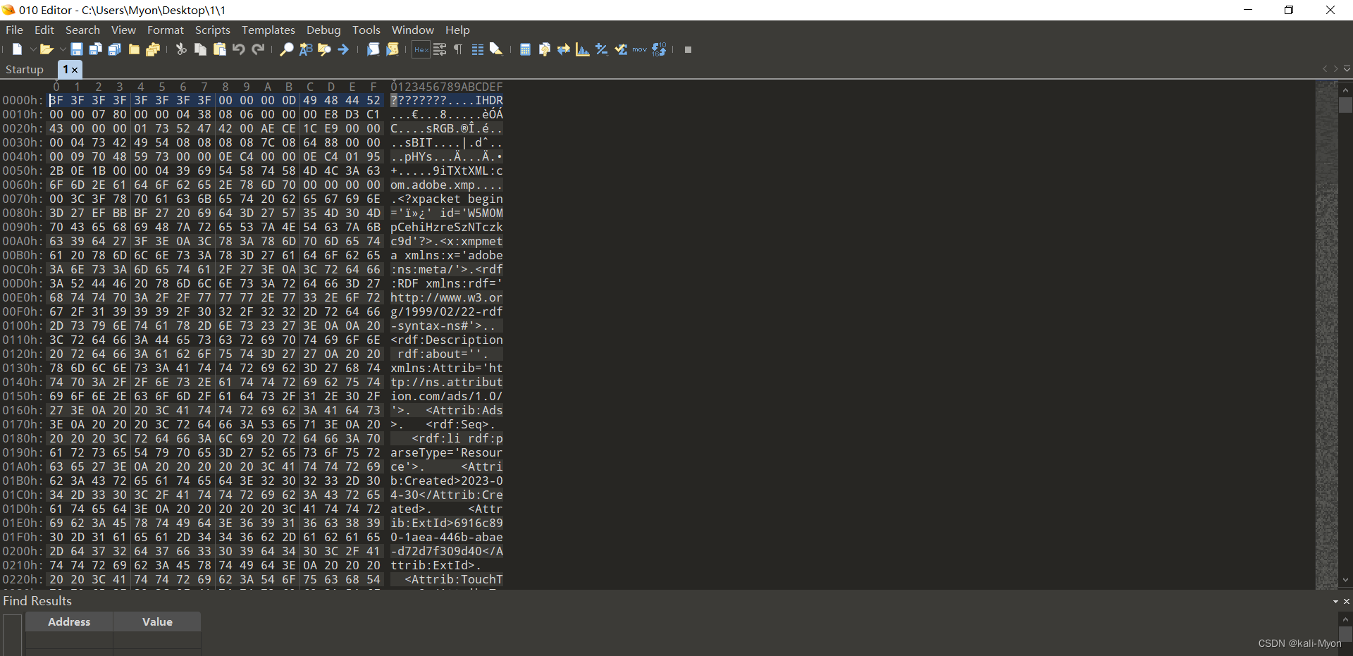
Task: Open the dropdown beside the New icon
Action: click(x=33, y=49)
